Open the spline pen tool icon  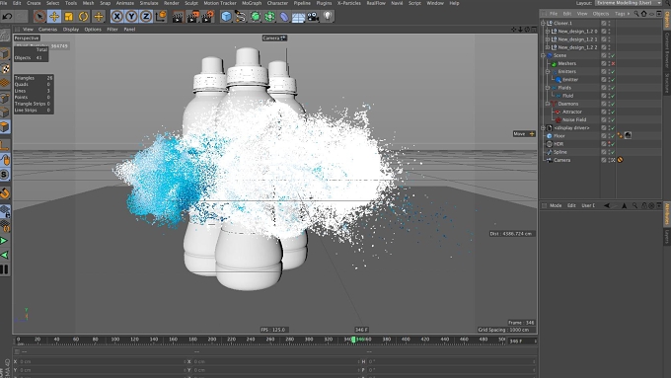[x=241, y=17]
